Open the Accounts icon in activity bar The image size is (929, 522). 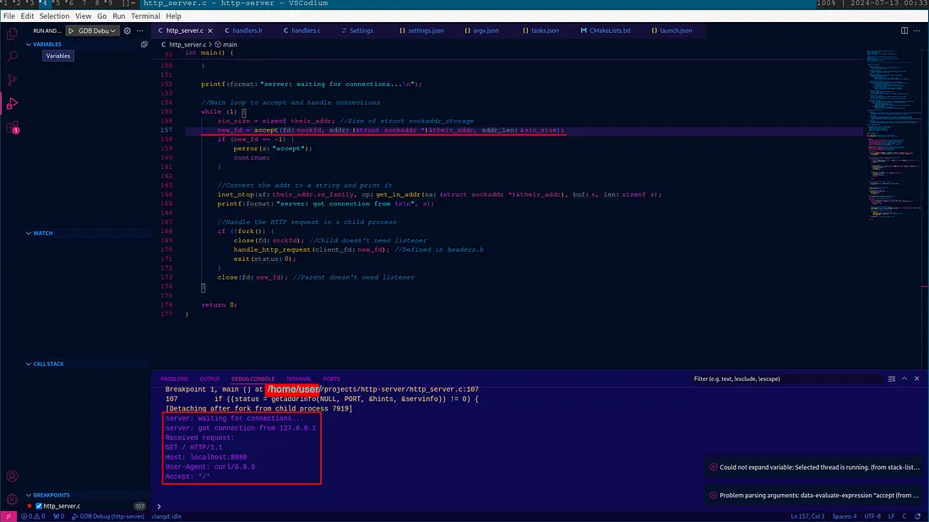12,476
